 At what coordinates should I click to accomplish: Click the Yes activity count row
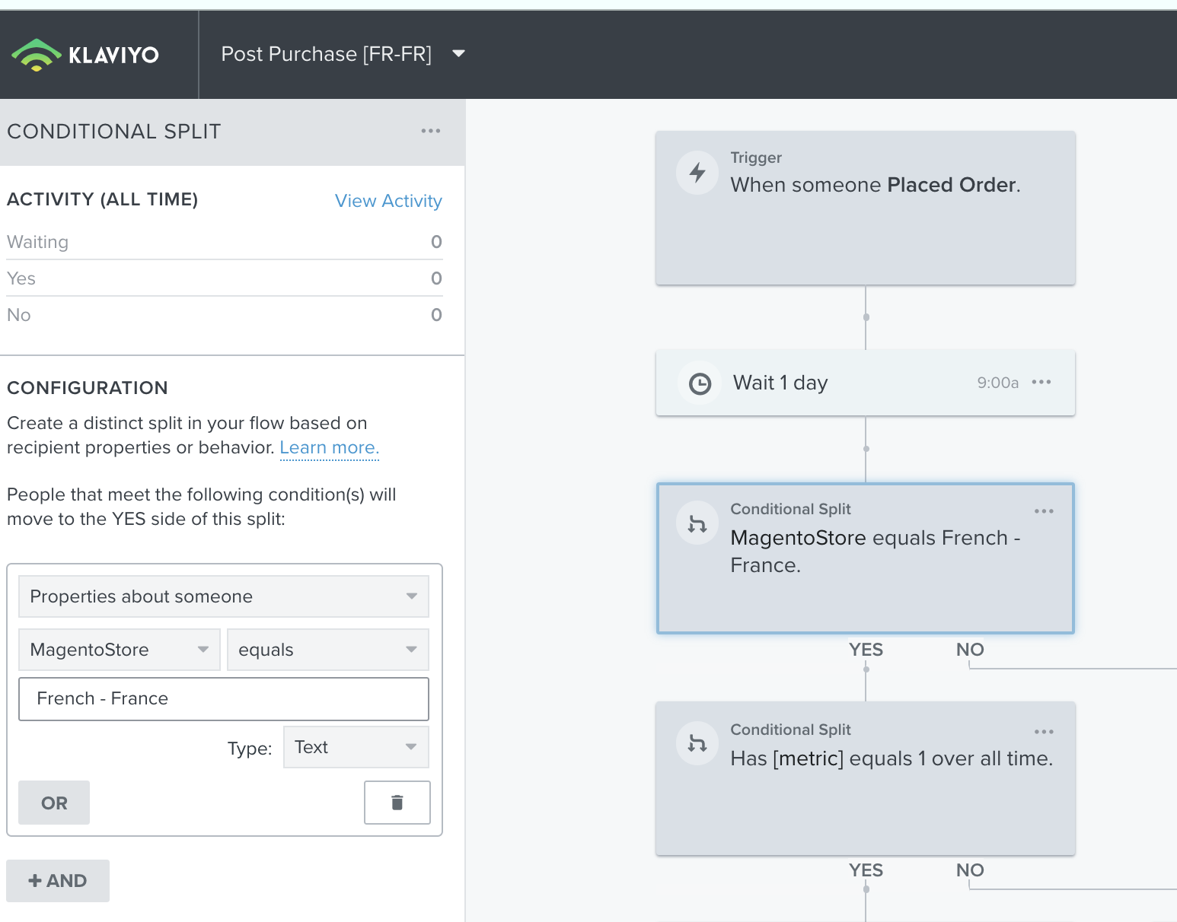pyautogui.click(x=225, y=278)
